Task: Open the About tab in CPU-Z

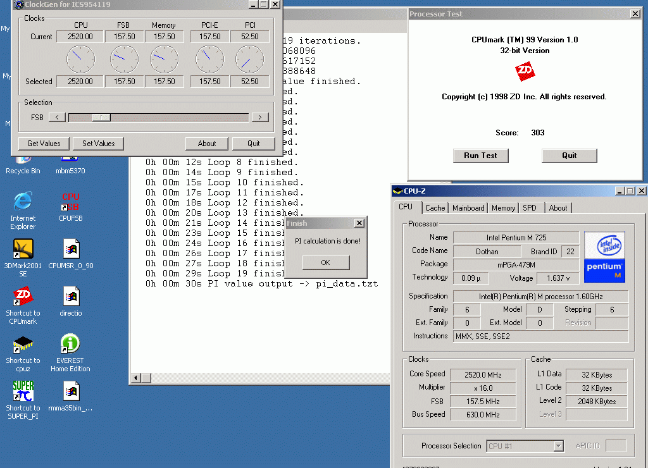Action: (558, 208)
